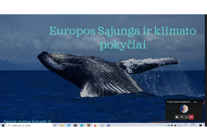Image resolution: width=207 pixels, height=138 pixels.
Task: Click the battery tray icon
Action: (x=175, y=126)
